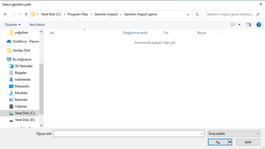The width and height of the screenshot is (265, 149).
Task: Click the Yandex.Disk folder icon
Action: point(9,50)
